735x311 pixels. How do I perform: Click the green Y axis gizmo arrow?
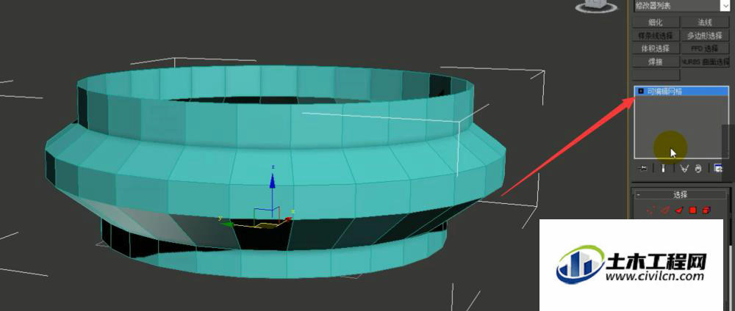click(x=227, y=224)
